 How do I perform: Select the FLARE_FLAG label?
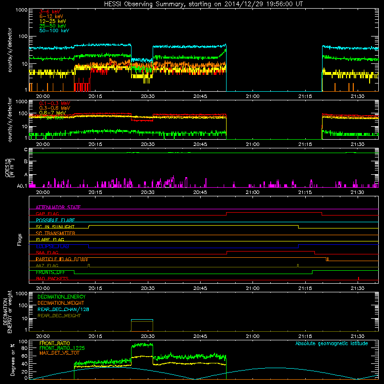[50, 240]
